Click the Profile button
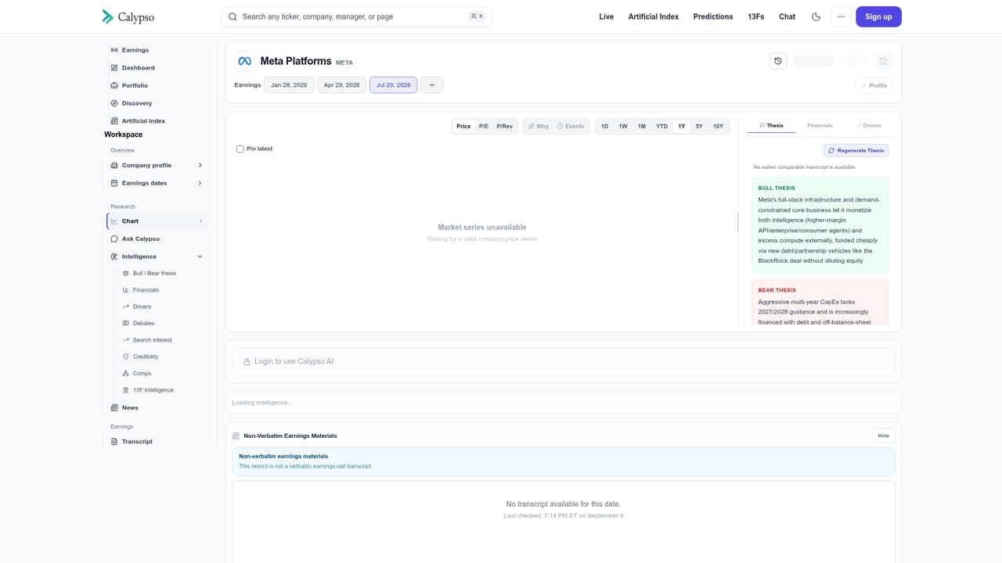 [874, 85]
